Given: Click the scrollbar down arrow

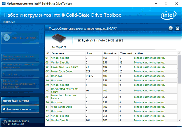Looking at the screenshot, I should click(x=179, y=120).
